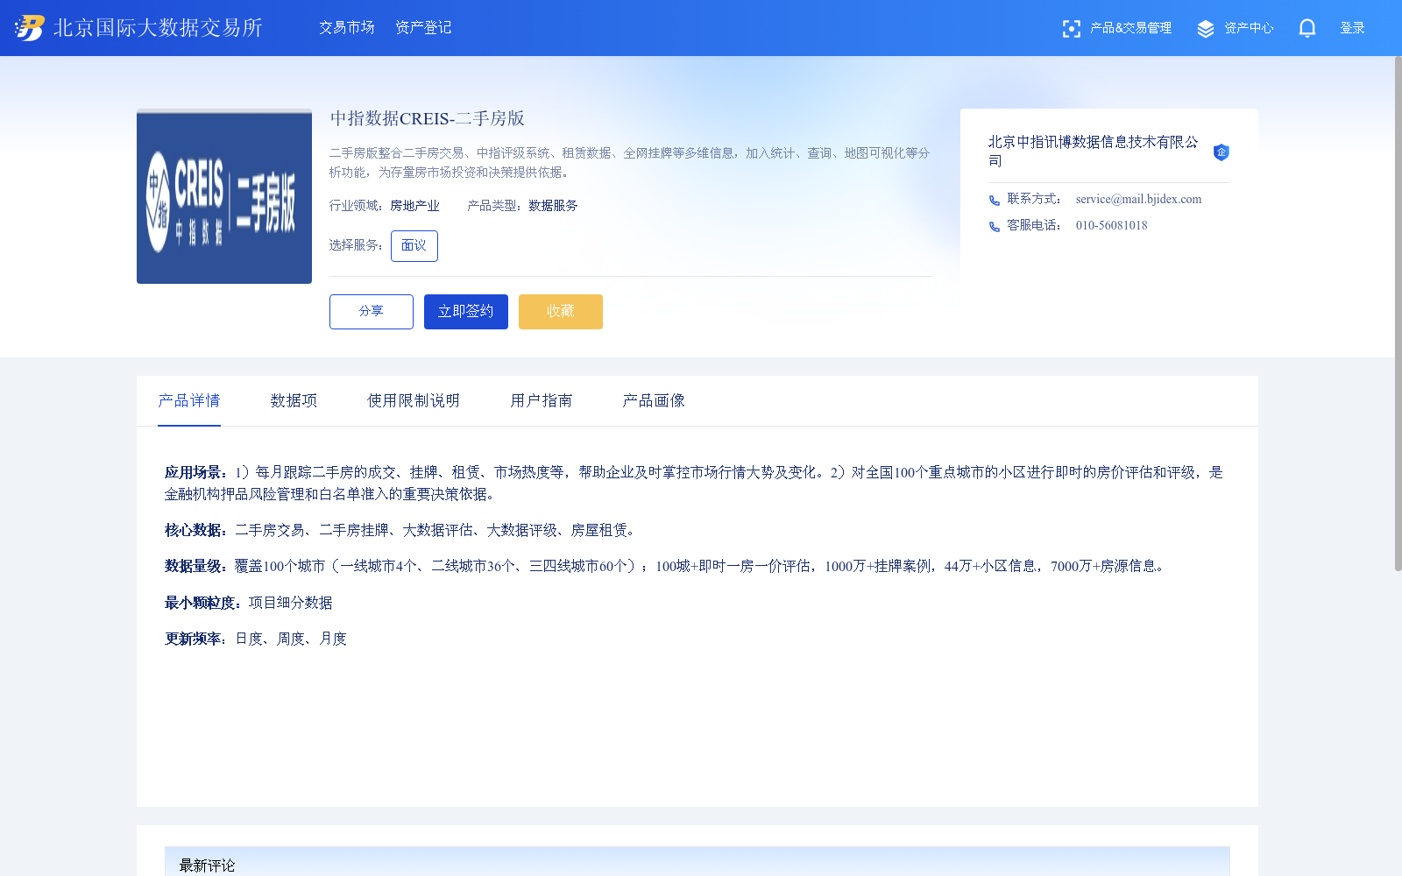Image resolution: width=1402 pixels, height=876 pixels.
Task: Click the phone icon next to 联系方式
Action: click(x=994, y=200)
